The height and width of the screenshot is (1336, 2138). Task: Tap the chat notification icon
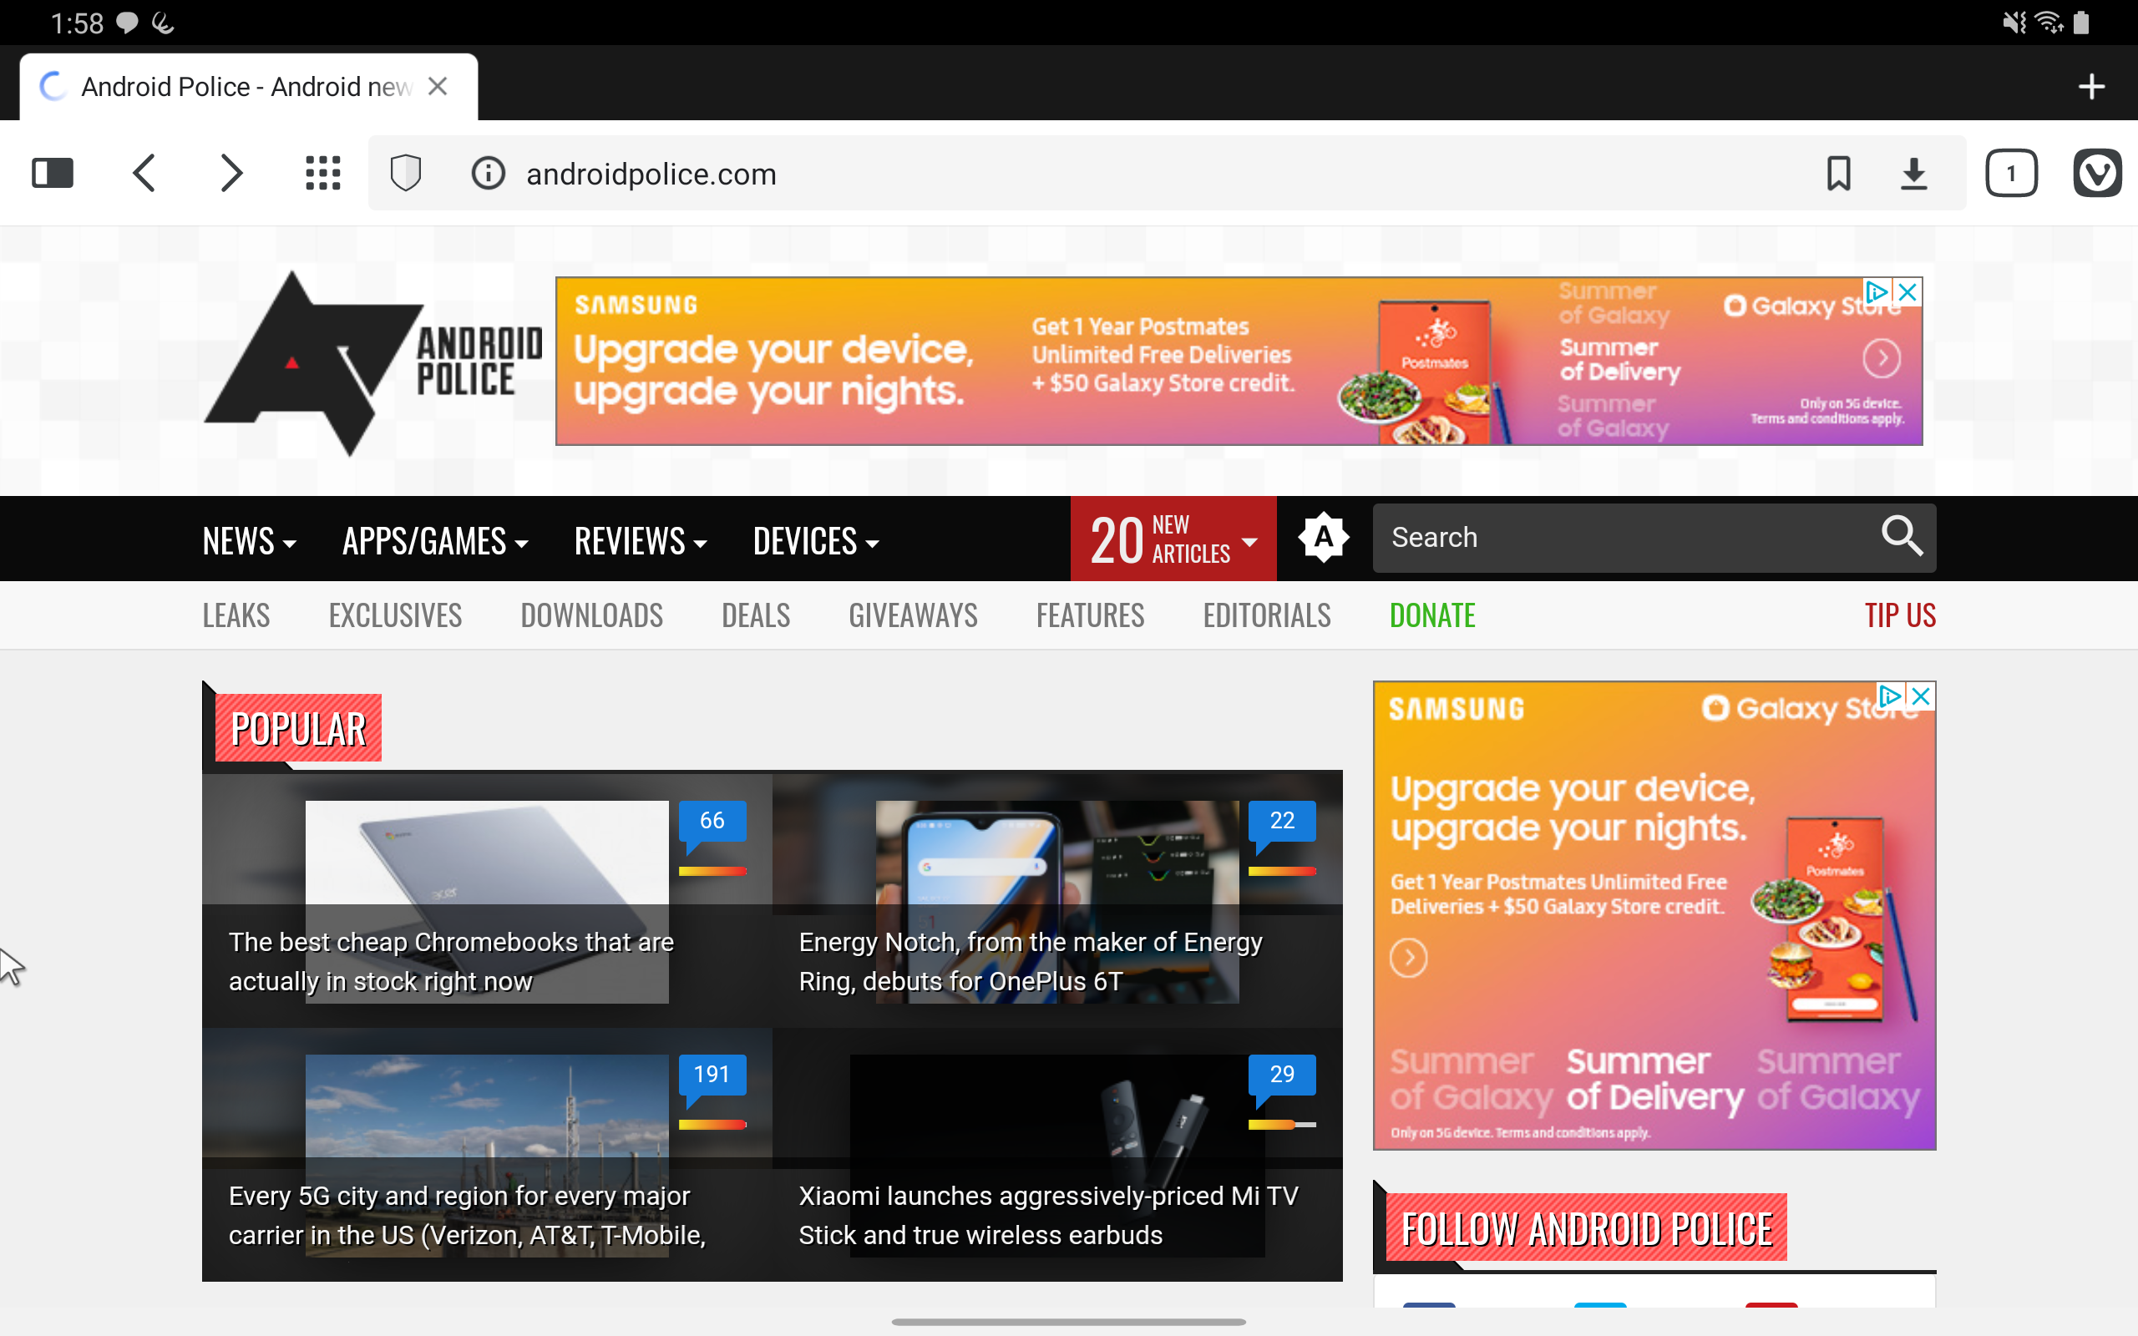[127, 23]
